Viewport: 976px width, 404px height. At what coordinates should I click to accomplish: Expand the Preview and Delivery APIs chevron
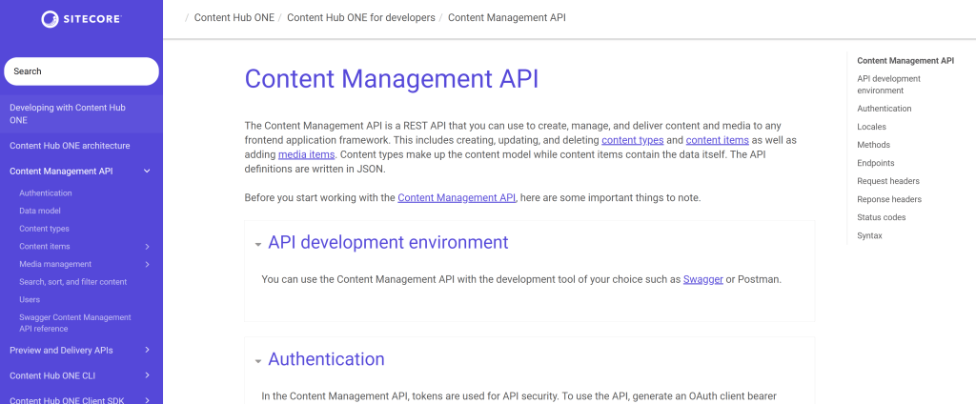(x=147, y=350)
